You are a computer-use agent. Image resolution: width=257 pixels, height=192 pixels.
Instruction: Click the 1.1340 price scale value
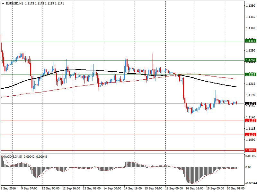pos(251,28)
